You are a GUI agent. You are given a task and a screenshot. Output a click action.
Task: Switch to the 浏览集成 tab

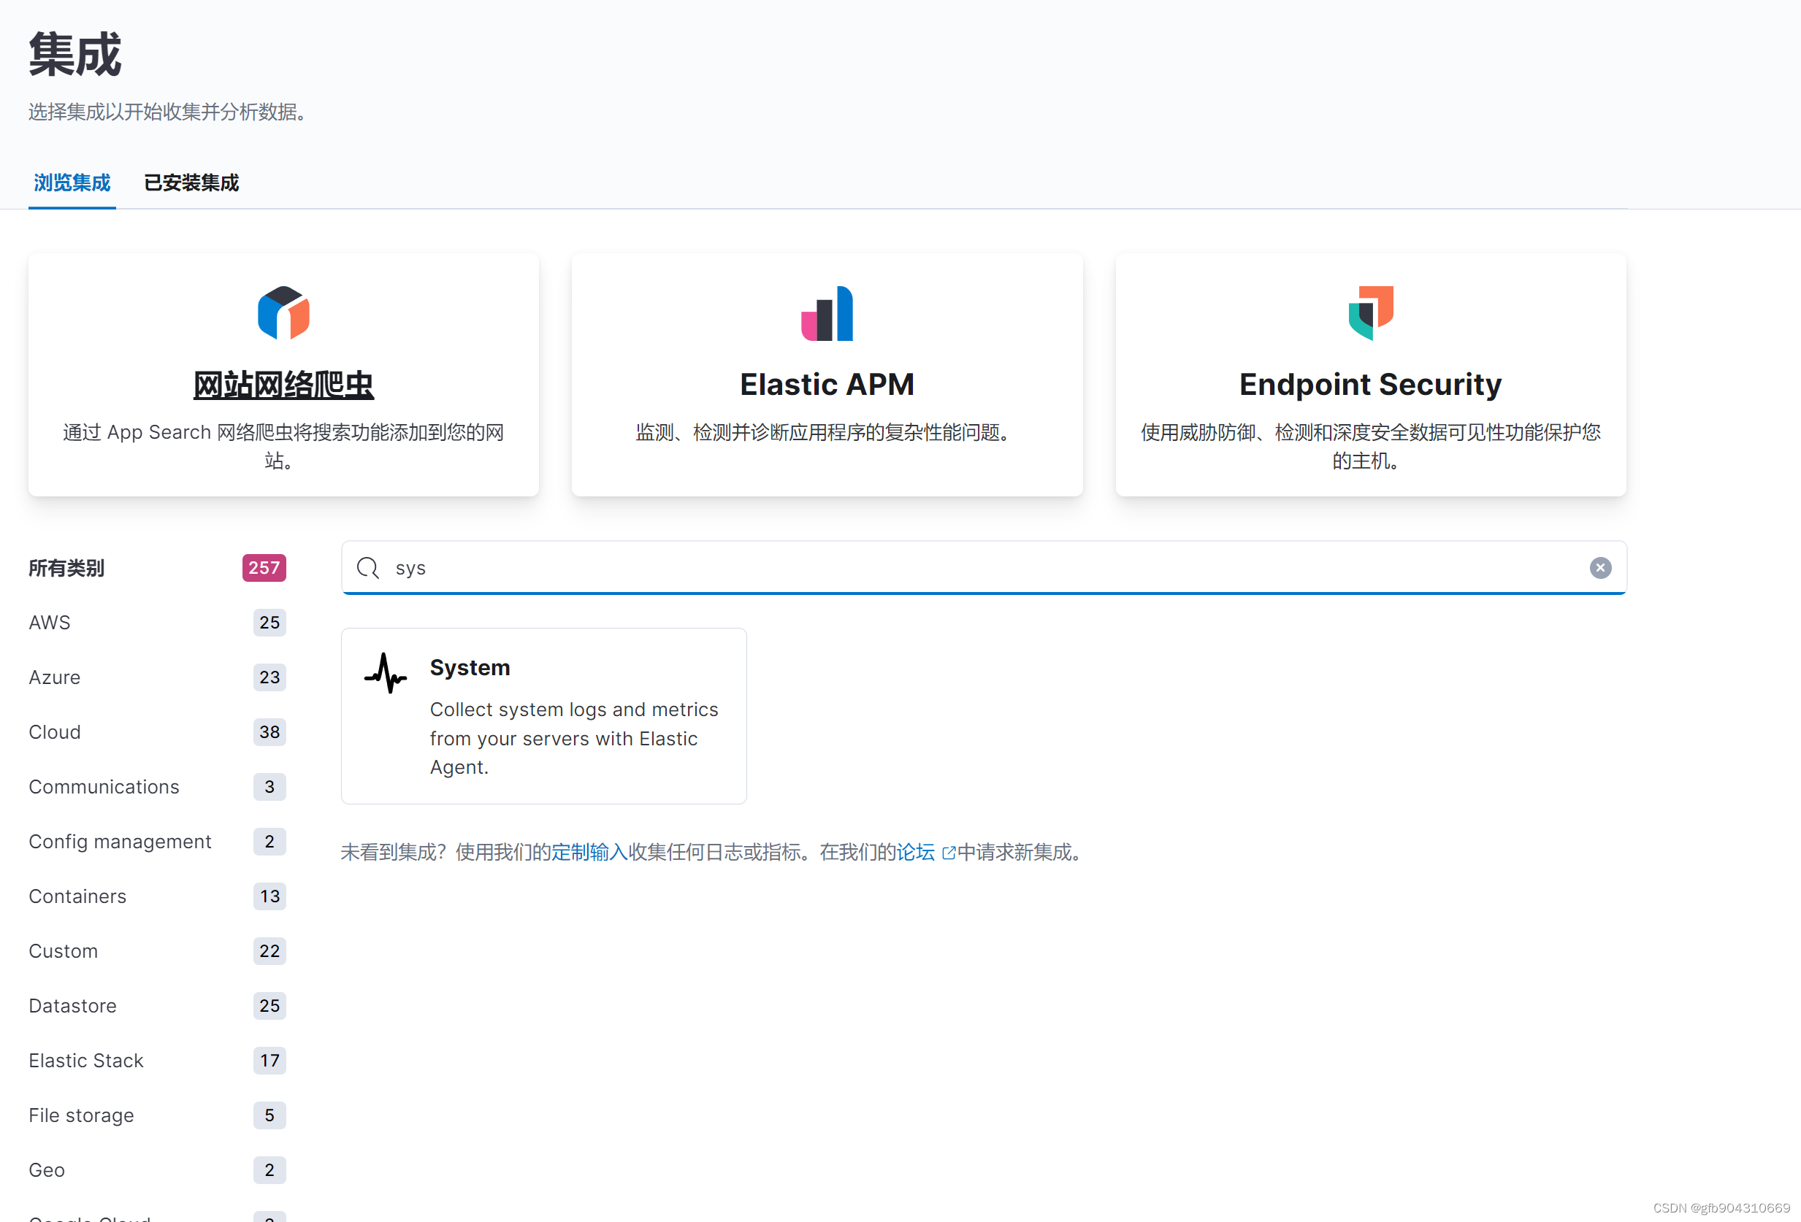[72, 182]
